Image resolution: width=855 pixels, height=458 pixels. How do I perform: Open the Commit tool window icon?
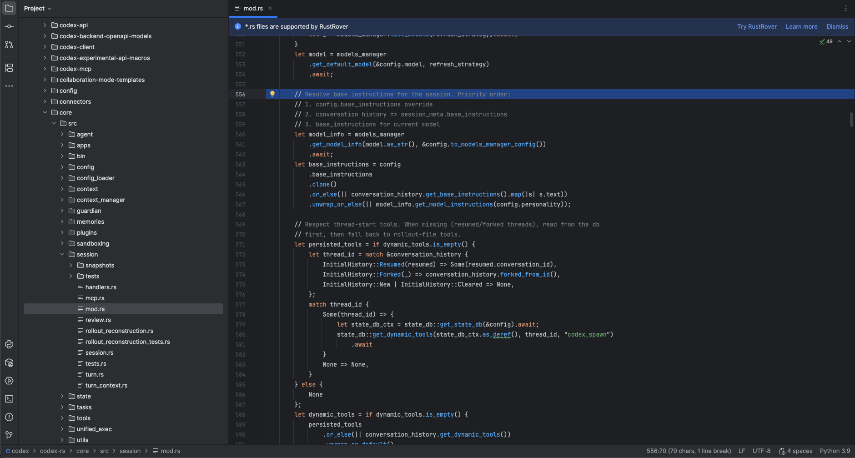9,26
